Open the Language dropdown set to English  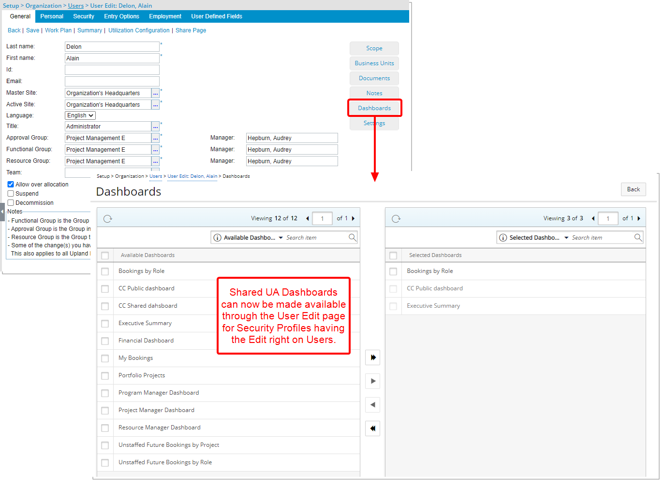tap(80, 115)
